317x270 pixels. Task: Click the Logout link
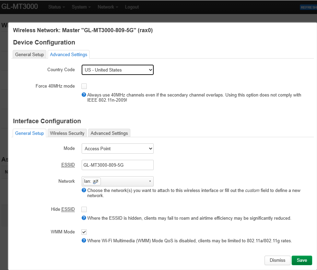[x=132, y=7]
